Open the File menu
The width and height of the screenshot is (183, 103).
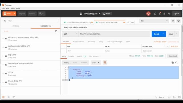click(3, 9)
